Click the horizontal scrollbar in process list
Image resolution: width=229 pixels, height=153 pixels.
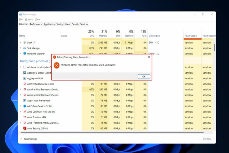(112, 132)
